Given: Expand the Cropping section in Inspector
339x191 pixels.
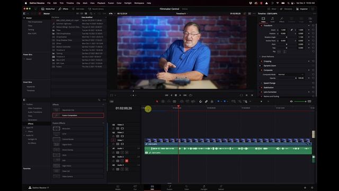Looking at the screenshot, I should point(267,62).
